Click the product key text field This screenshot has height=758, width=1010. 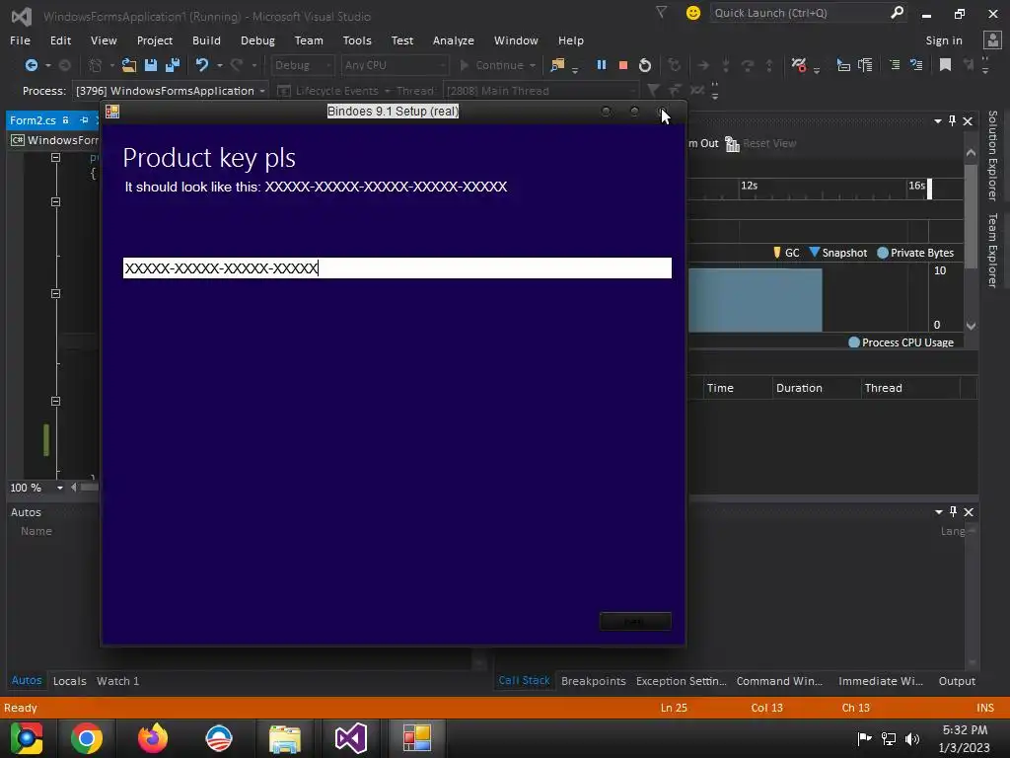tap(397, 268)
